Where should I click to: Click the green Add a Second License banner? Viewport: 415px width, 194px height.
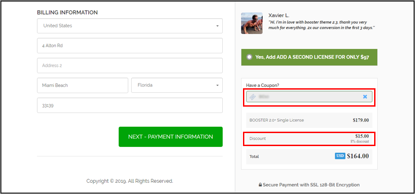coord(309,57)
